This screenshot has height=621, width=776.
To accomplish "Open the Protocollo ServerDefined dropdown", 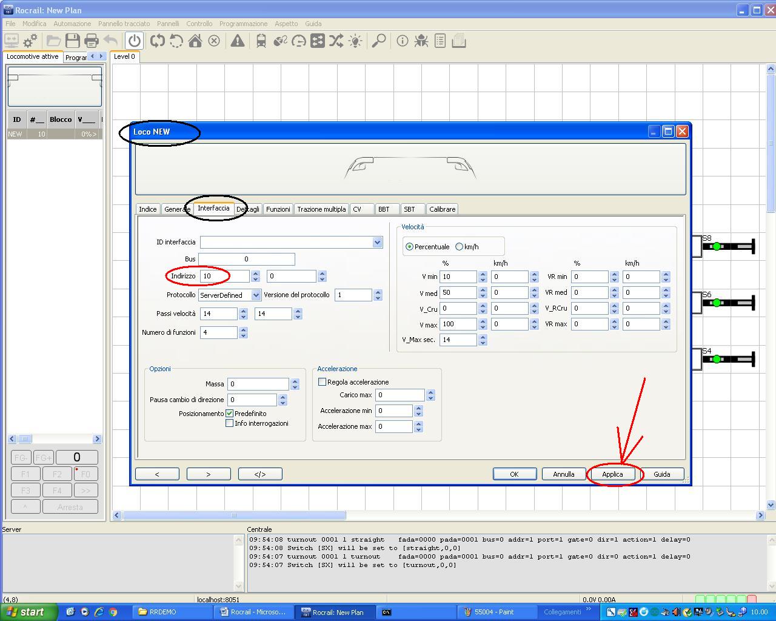I will (x=256, y=295).
